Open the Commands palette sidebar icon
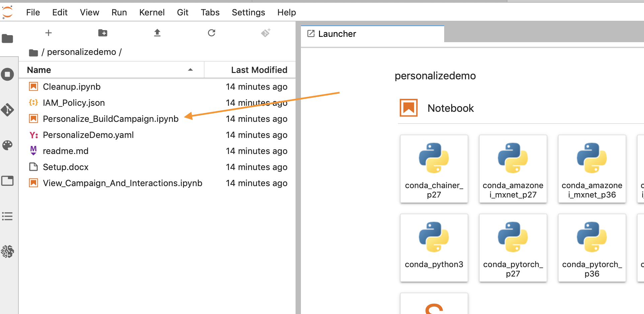The height and width of the screenshot is (314, 644). click(x=7, y=145)
